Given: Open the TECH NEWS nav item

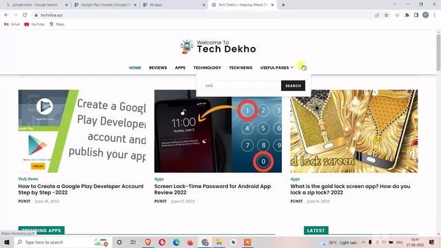Looking at the screenshot, I should (240, 68).
